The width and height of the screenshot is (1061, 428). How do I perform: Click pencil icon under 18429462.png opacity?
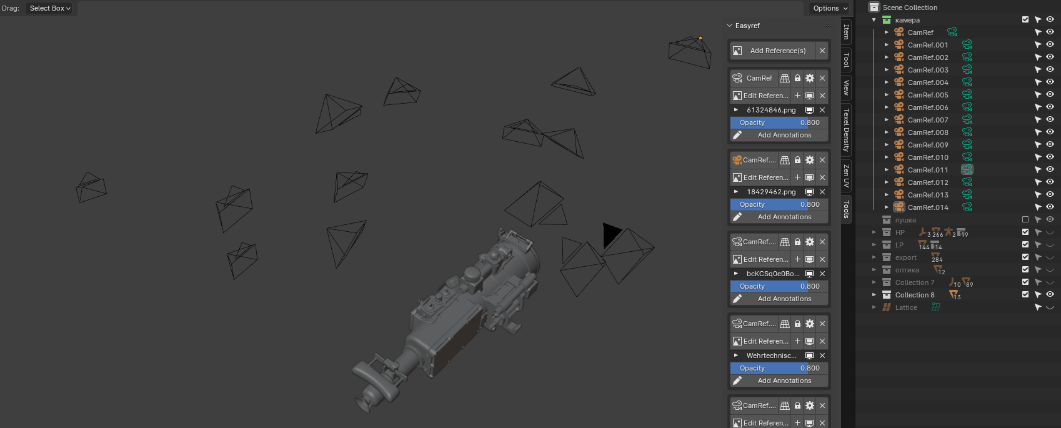[x=737, y=217]
